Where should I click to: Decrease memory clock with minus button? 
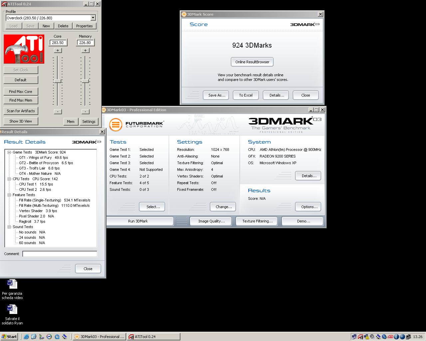(x=85, y=112)
